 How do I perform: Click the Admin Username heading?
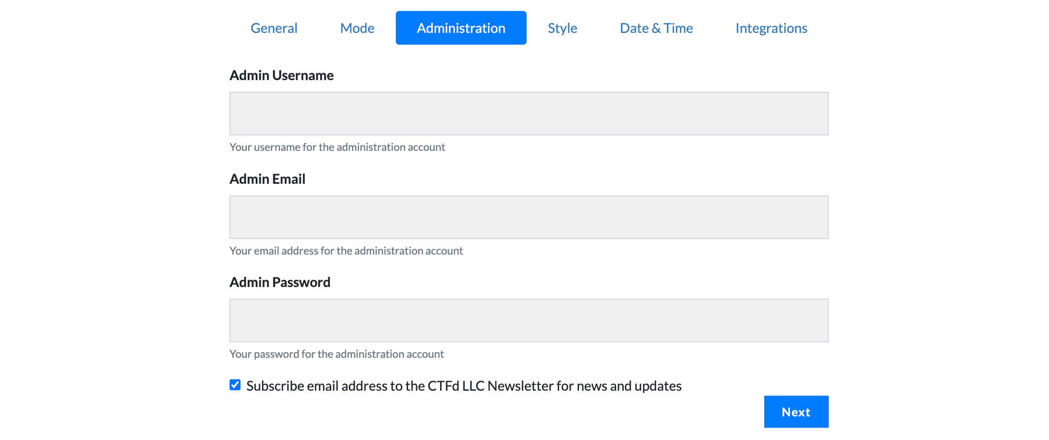click(x=282, y=75)
